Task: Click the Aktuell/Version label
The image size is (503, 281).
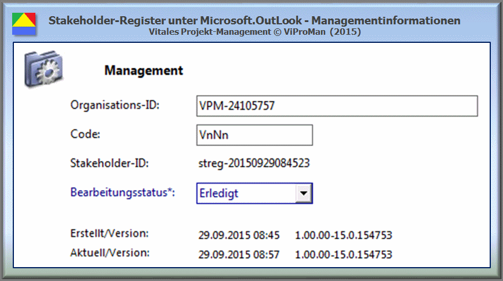Action: coord(110,253)
